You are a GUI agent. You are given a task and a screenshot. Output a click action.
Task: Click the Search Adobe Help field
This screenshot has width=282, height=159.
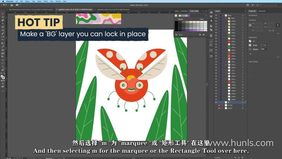(x=271, y=5)
